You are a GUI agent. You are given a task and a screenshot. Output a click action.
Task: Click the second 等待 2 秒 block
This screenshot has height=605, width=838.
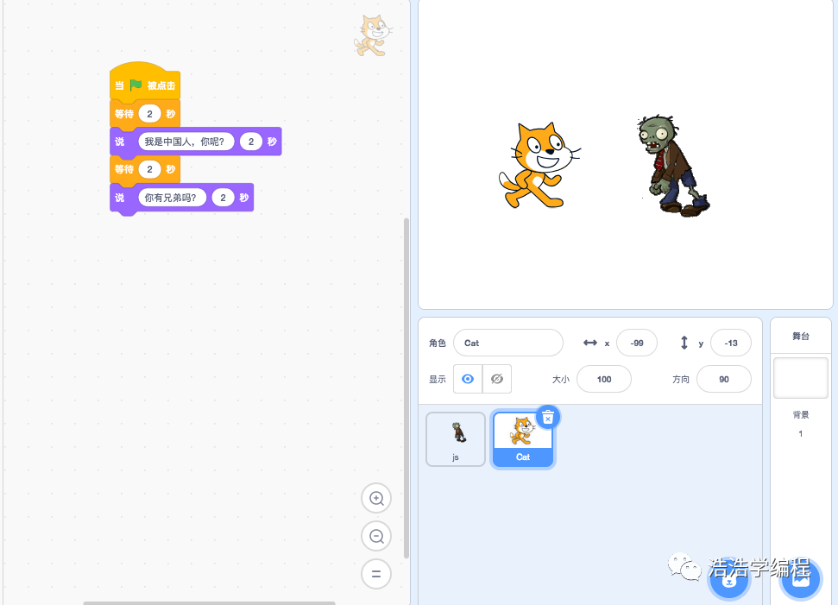145,169
